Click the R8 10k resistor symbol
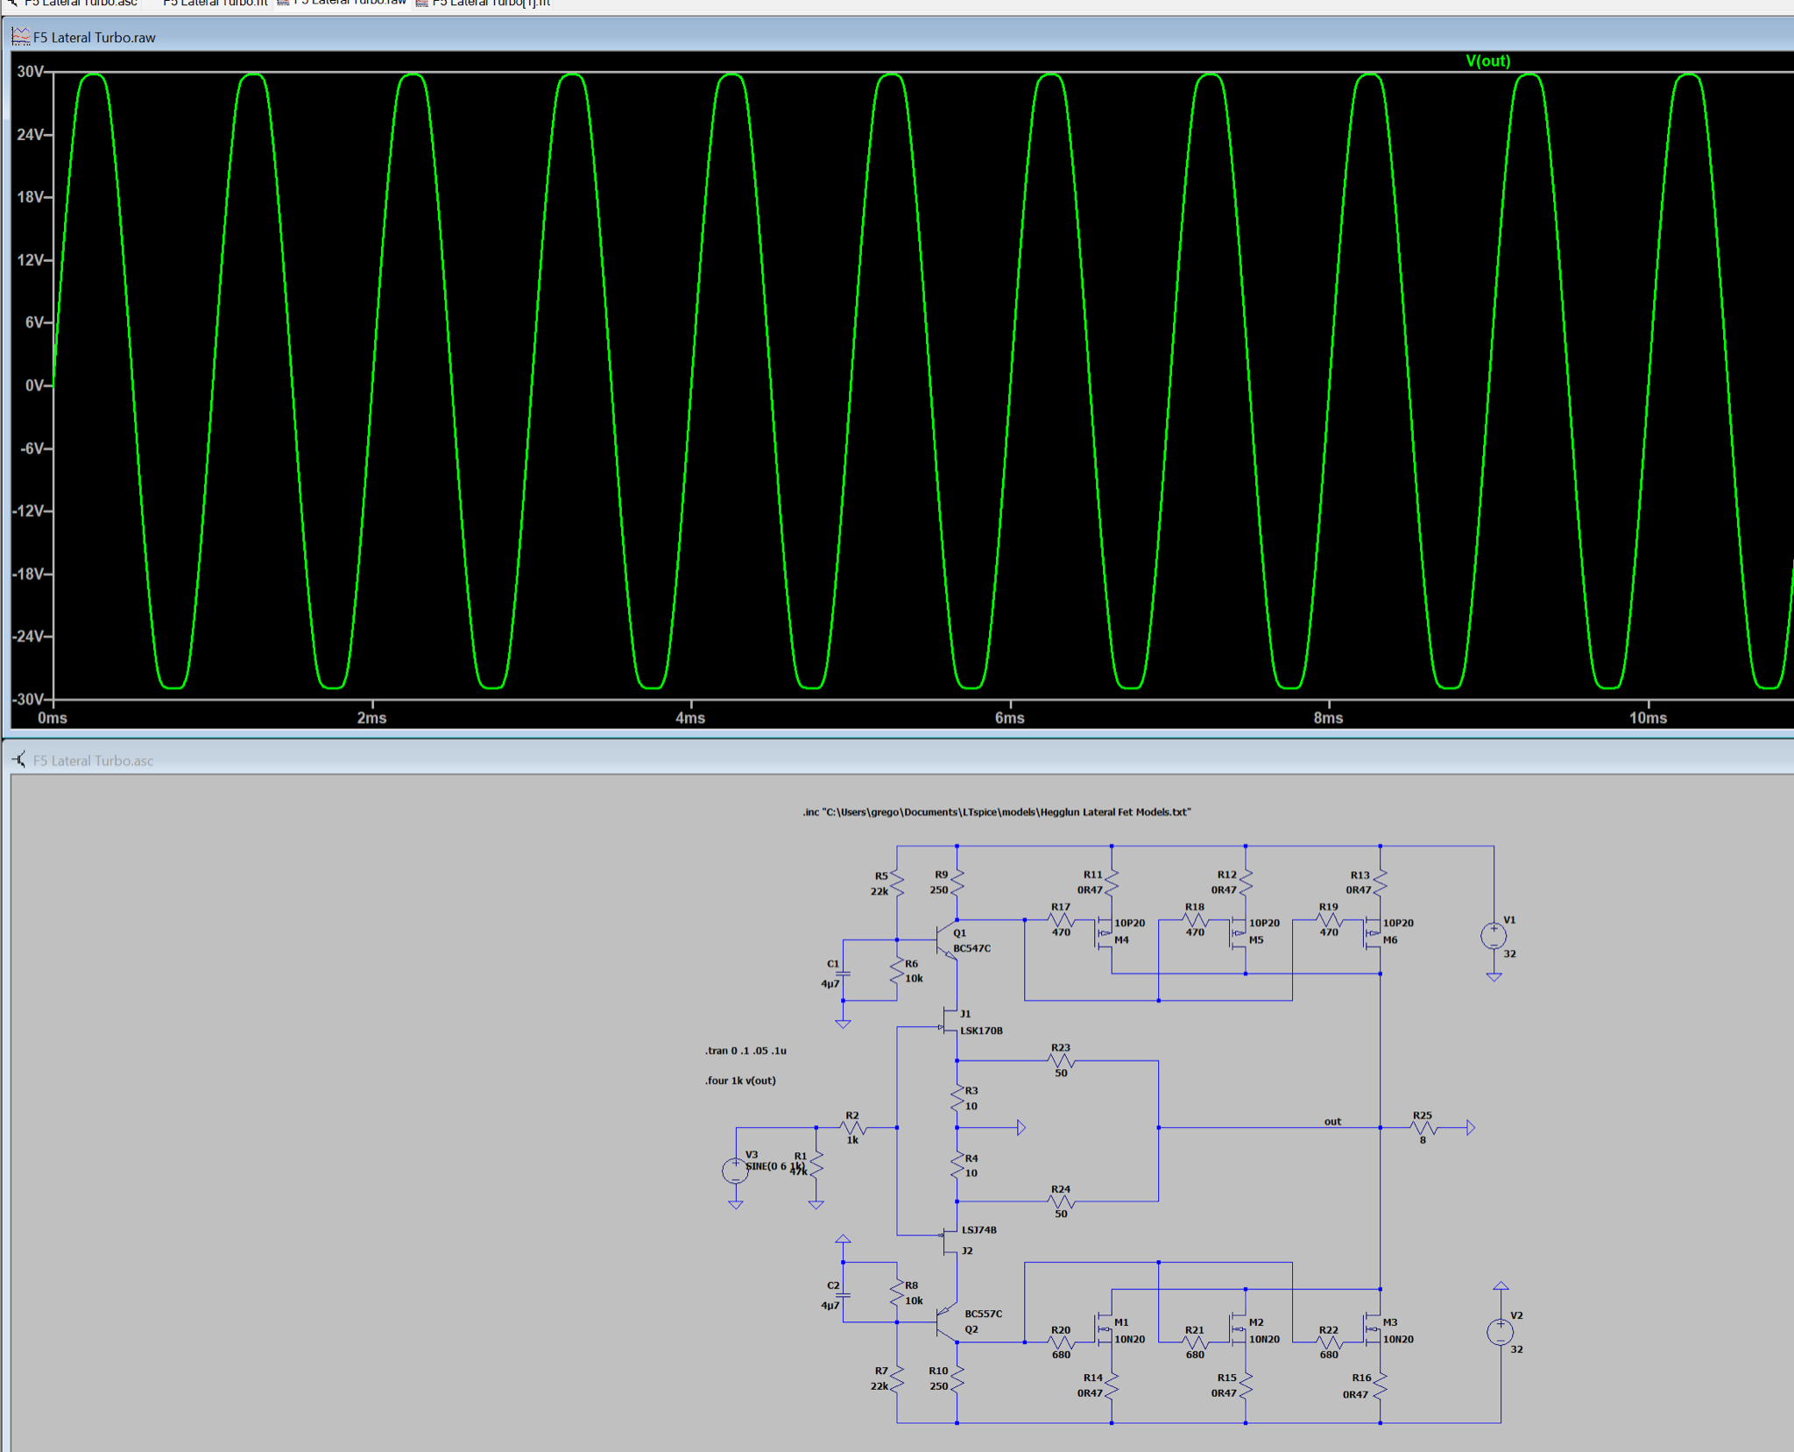The height and width of the screenshot is (1452, 1794). click(x=897, y=1293)
